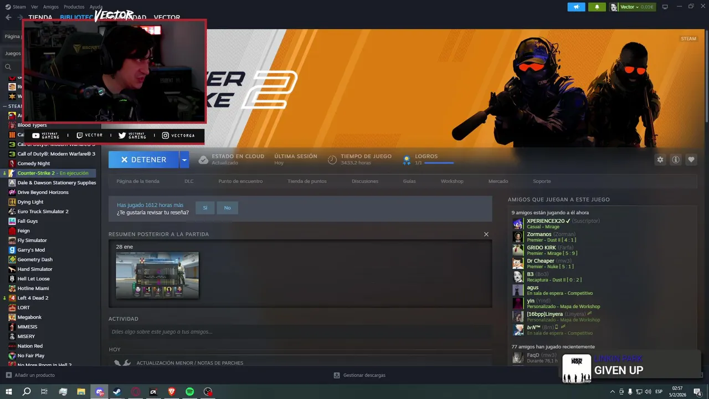Close the Resumen posterior a la partida panel
The image size is (709, 399).
[486, 234]
